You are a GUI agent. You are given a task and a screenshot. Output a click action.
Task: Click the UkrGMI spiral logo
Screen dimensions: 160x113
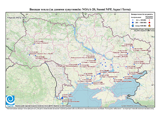[x=10, y=100]
